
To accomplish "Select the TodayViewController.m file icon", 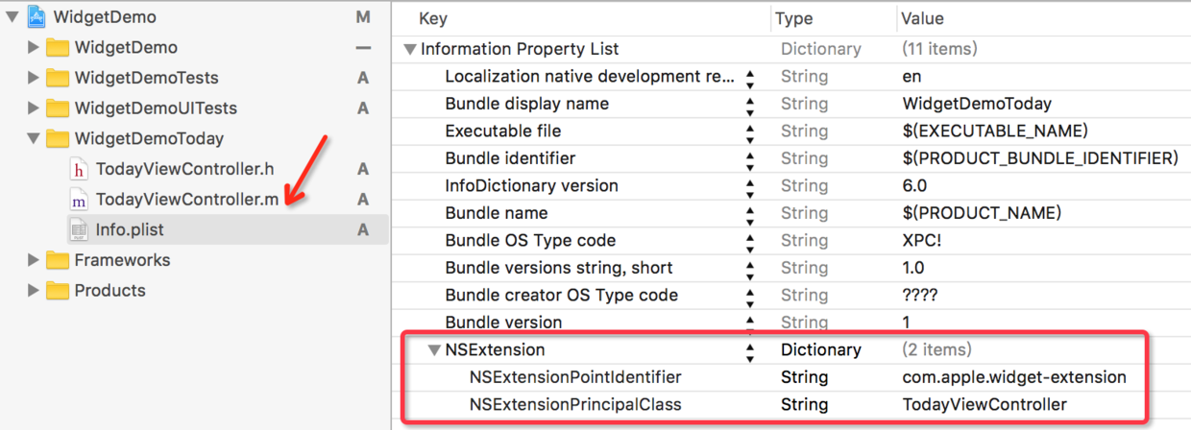I will click(x=80, y=200).
